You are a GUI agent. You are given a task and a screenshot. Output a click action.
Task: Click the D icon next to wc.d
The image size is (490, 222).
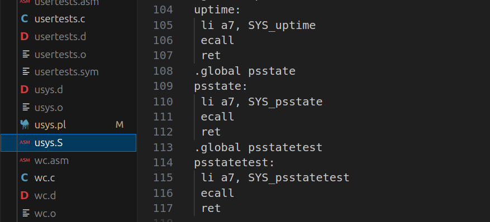pyautogui.click(x=25, y=196)
